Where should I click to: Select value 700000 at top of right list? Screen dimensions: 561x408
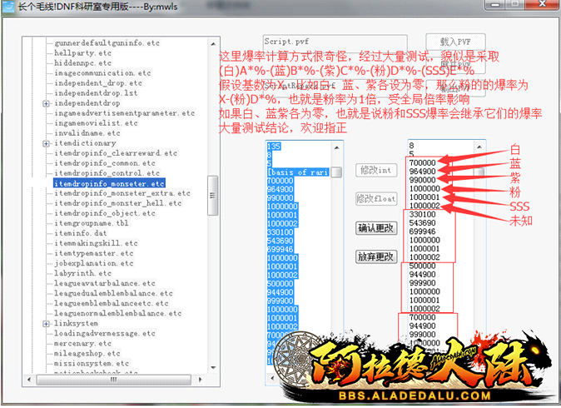click(422, 163)
